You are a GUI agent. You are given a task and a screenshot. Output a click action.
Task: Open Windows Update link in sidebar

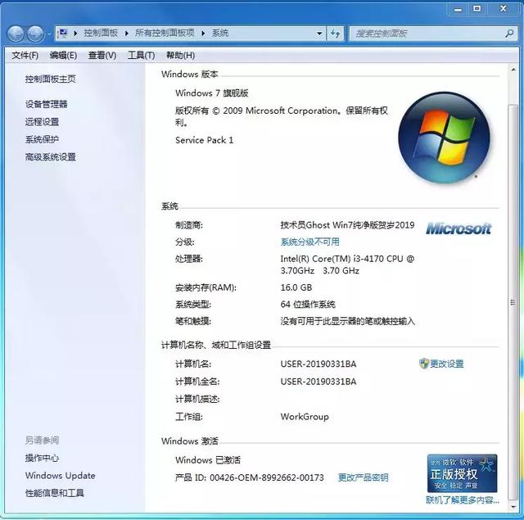(x=60, y=476)
